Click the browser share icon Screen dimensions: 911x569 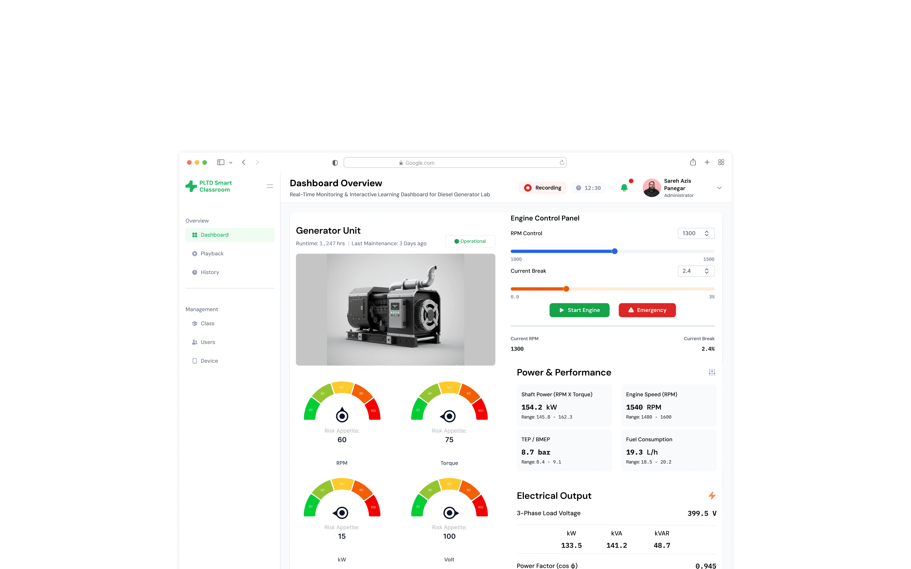pyautogui.click(x=693, y=162)
